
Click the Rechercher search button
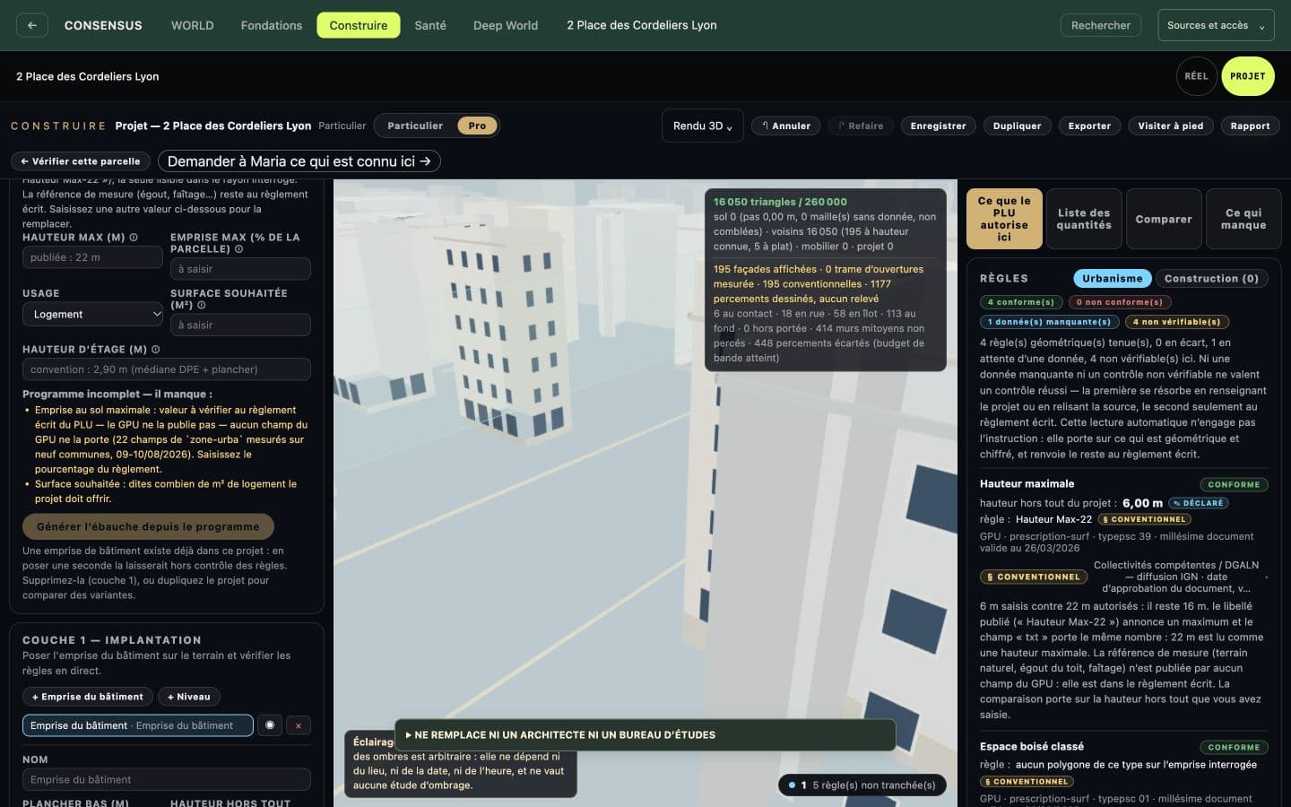[1101, 25]
